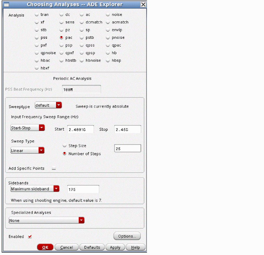
Task: Select the tran analysis radio button
Action: [37, 15]
